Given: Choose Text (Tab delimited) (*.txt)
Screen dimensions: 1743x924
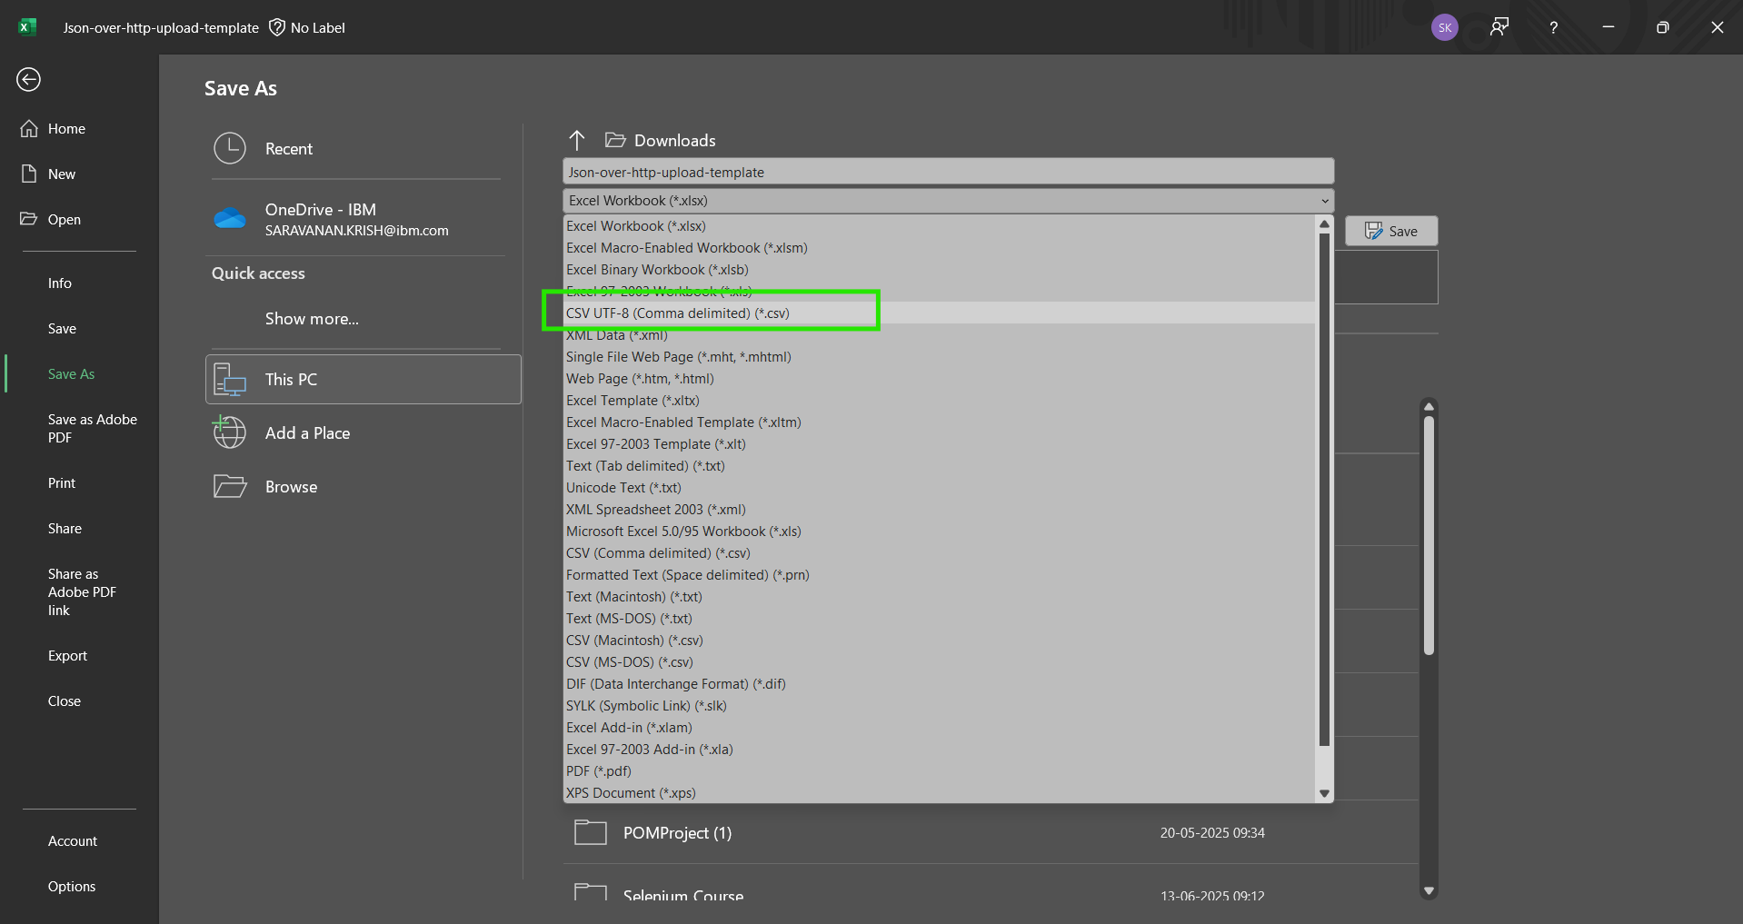Looking at the screenshot, I should 939,465.
